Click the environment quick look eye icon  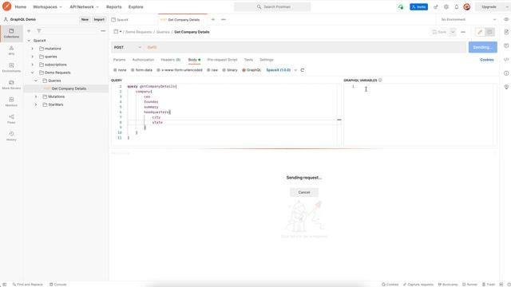[x=506, y=19]
